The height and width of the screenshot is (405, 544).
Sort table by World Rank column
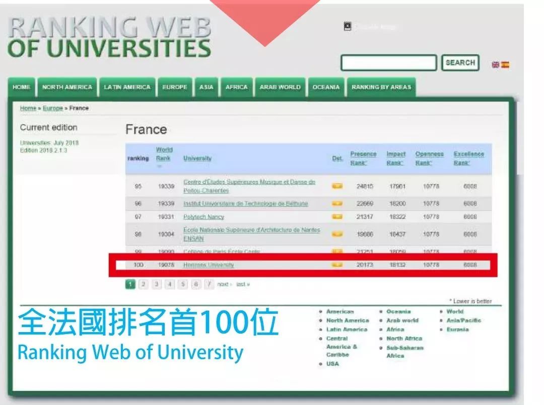tap(164, 154)
